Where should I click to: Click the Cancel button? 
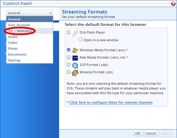pos(151,133)
